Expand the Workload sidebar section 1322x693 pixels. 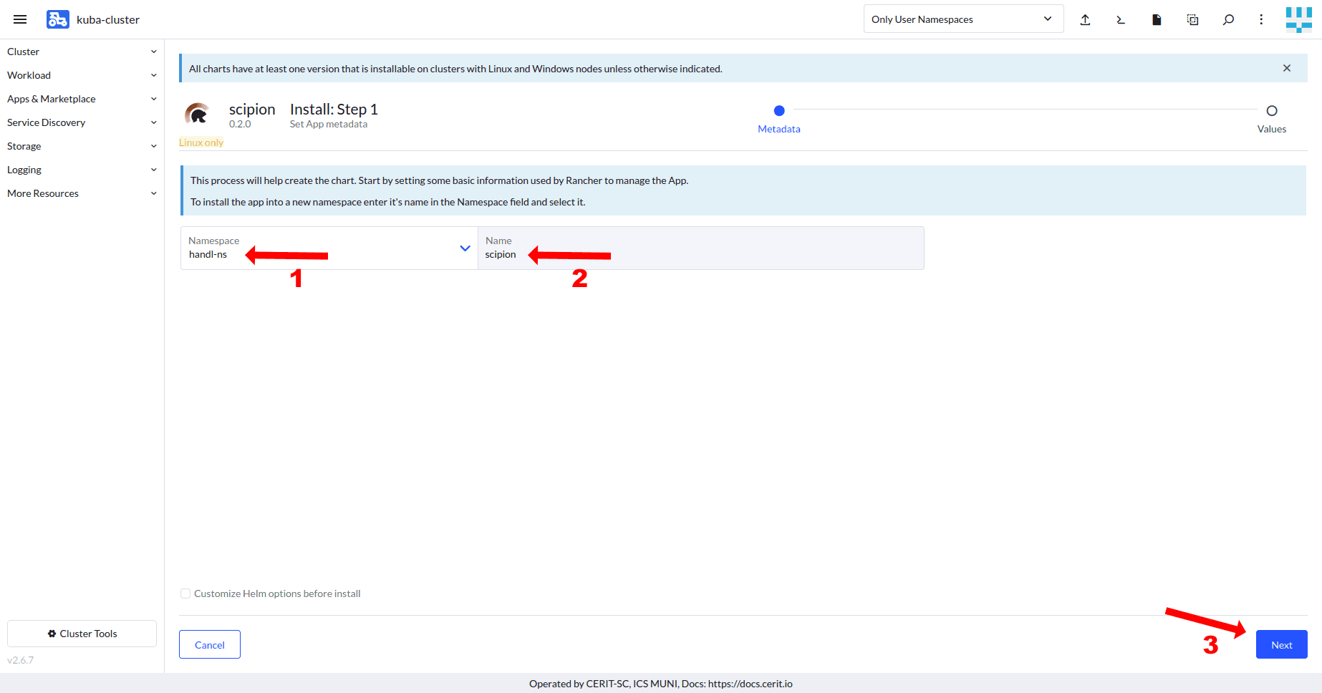[x=82, y=75]
